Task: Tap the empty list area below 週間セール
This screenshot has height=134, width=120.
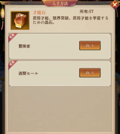Action: tap(60, 109)
